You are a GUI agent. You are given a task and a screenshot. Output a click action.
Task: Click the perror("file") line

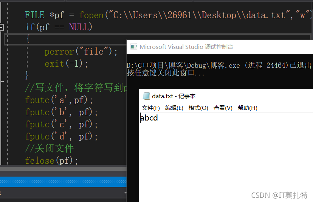(81, 52)
